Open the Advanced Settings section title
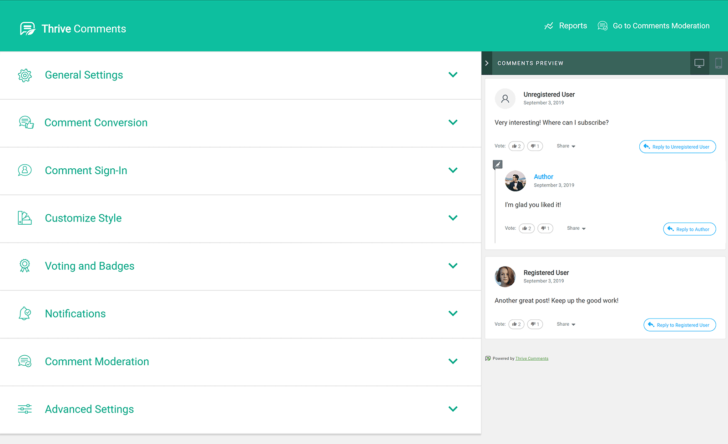The image size is (728, 444). coord(89,409)
